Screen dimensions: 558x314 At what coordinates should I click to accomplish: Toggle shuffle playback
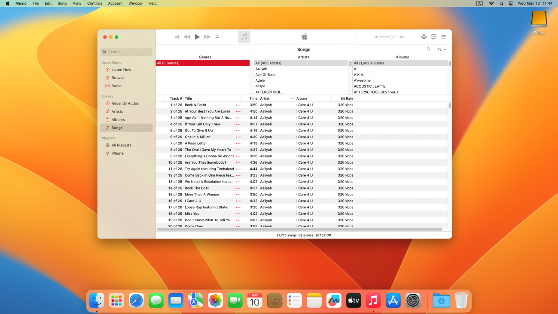point(177,37)
